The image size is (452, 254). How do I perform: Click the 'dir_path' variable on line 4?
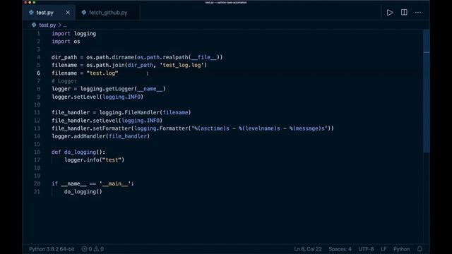point(64,57)
